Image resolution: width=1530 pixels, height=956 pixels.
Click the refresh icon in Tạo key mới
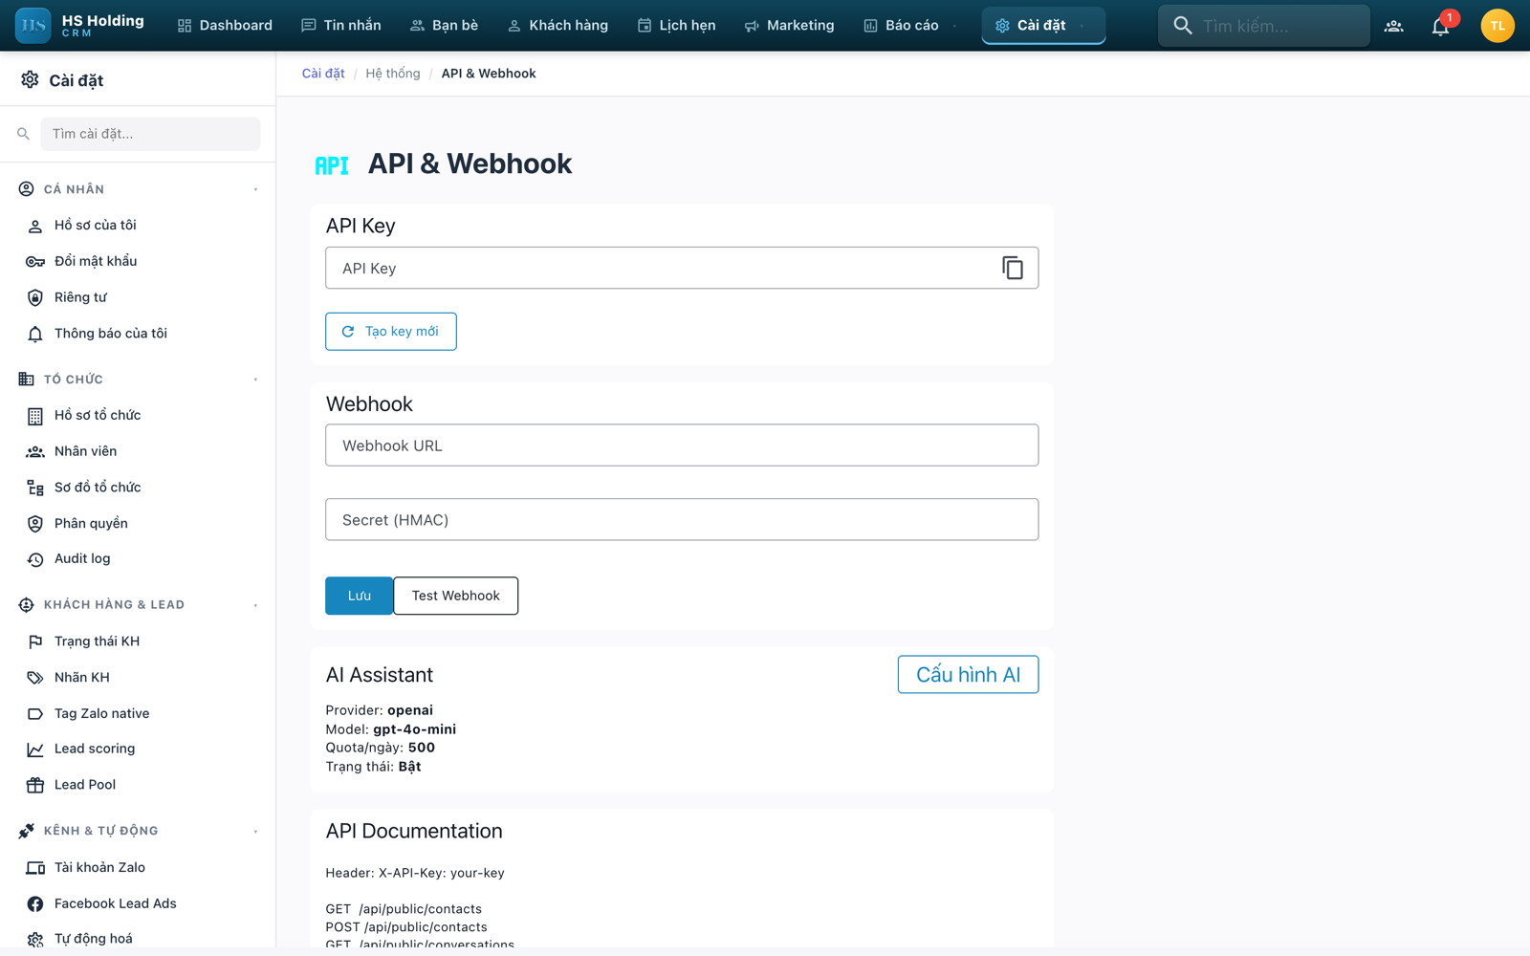coord(348,332)
